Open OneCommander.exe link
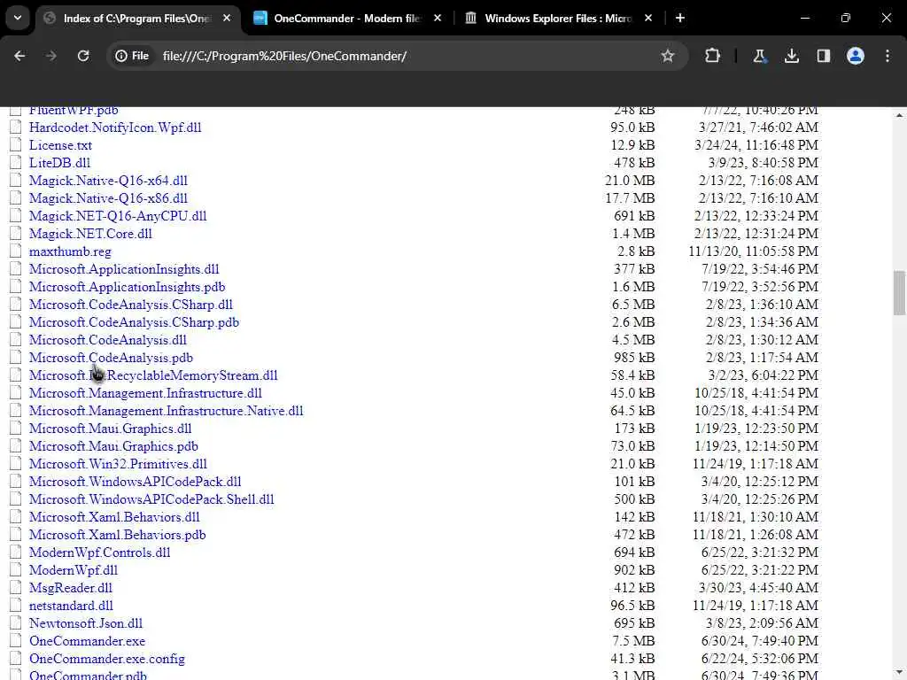Screen dimensions: 907x680 87,641
